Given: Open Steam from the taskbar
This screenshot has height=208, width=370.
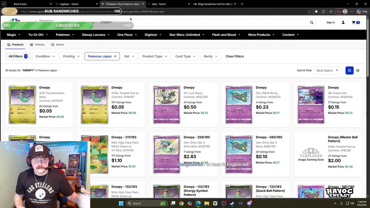Looking at the screenshot, I should pyautogui.click(x=232, y=203).
